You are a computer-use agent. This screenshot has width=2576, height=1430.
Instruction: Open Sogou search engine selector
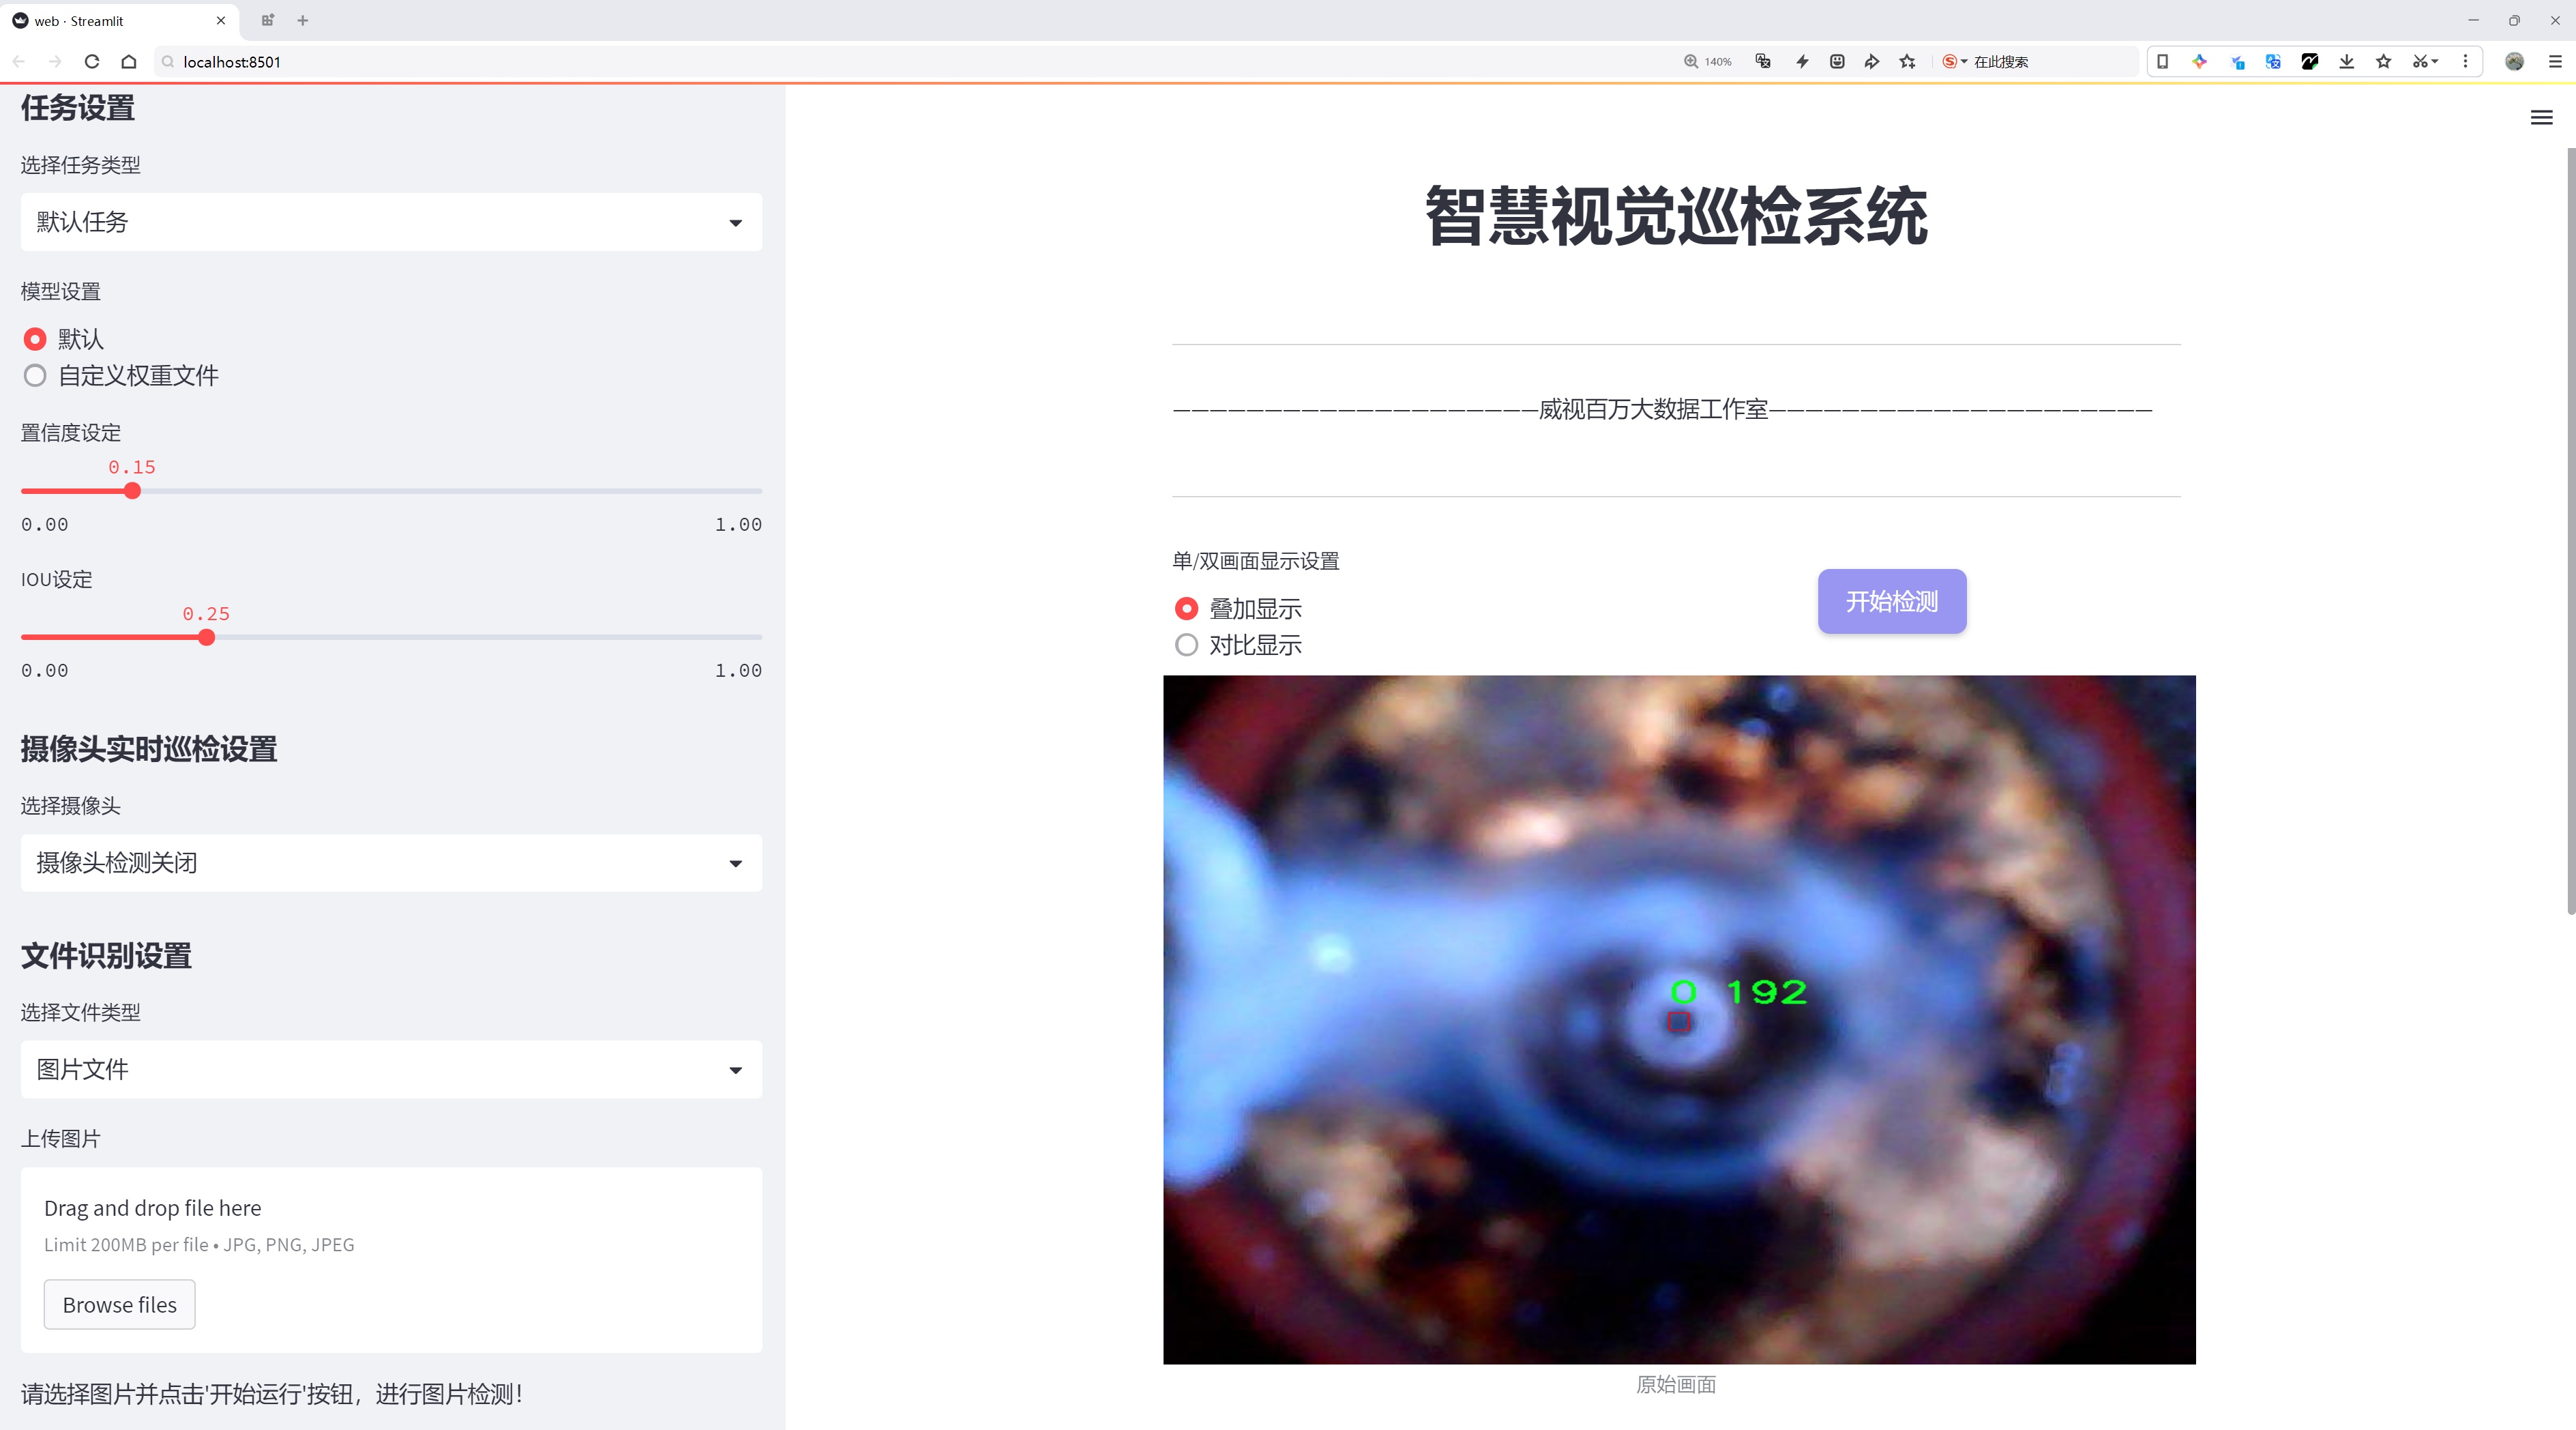[1954, 61]
